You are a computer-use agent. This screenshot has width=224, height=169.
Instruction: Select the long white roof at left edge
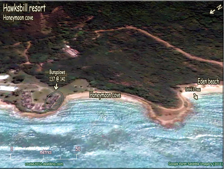coord(8,88)
